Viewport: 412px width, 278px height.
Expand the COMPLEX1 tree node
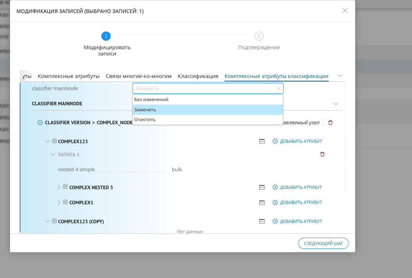[x=59, y=203]
